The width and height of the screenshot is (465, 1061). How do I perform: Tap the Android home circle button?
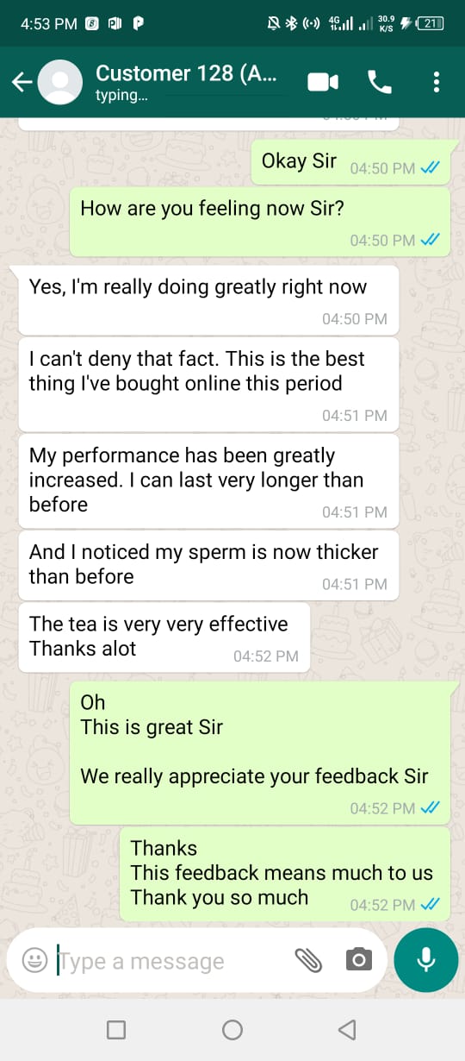pos(232,1029)
